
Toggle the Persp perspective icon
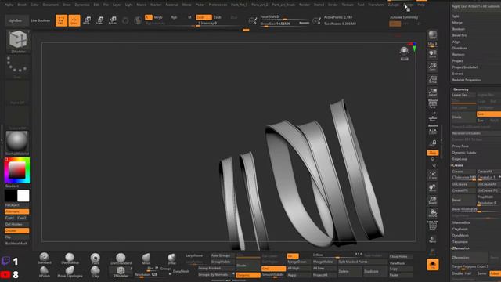433,104
